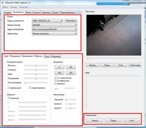146x128 pixels.
Task: Rotate to 0 degrees button
Action: [x=59, y=67]
